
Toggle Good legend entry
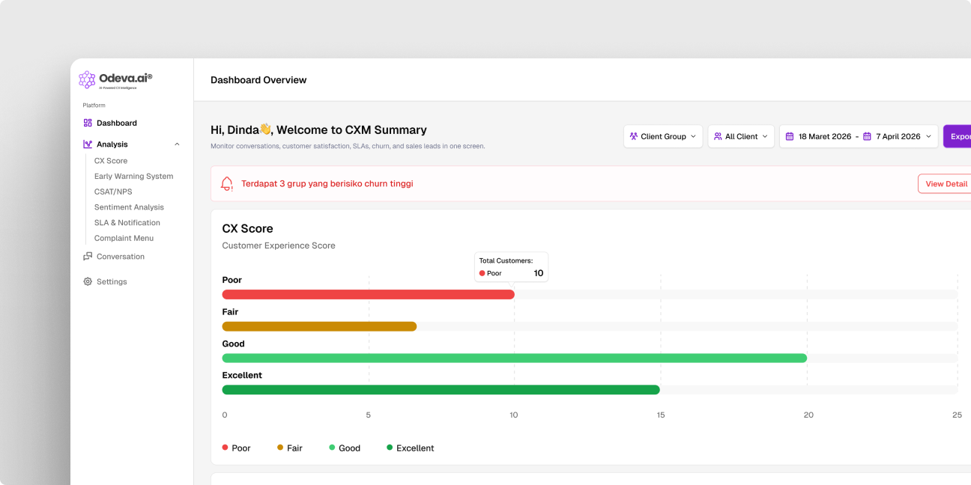coord(345,448)
